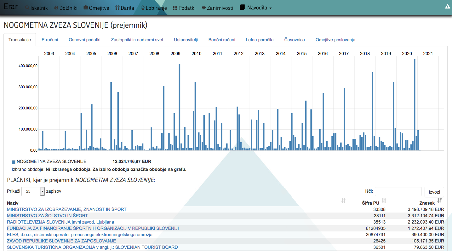Open Zastopniki in nadzorni svet tab
Viewport: 452px width, 251px height.
(137, 40)
